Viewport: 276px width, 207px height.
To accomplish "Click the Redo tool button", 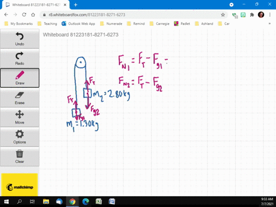I will (x=20, y=58).
